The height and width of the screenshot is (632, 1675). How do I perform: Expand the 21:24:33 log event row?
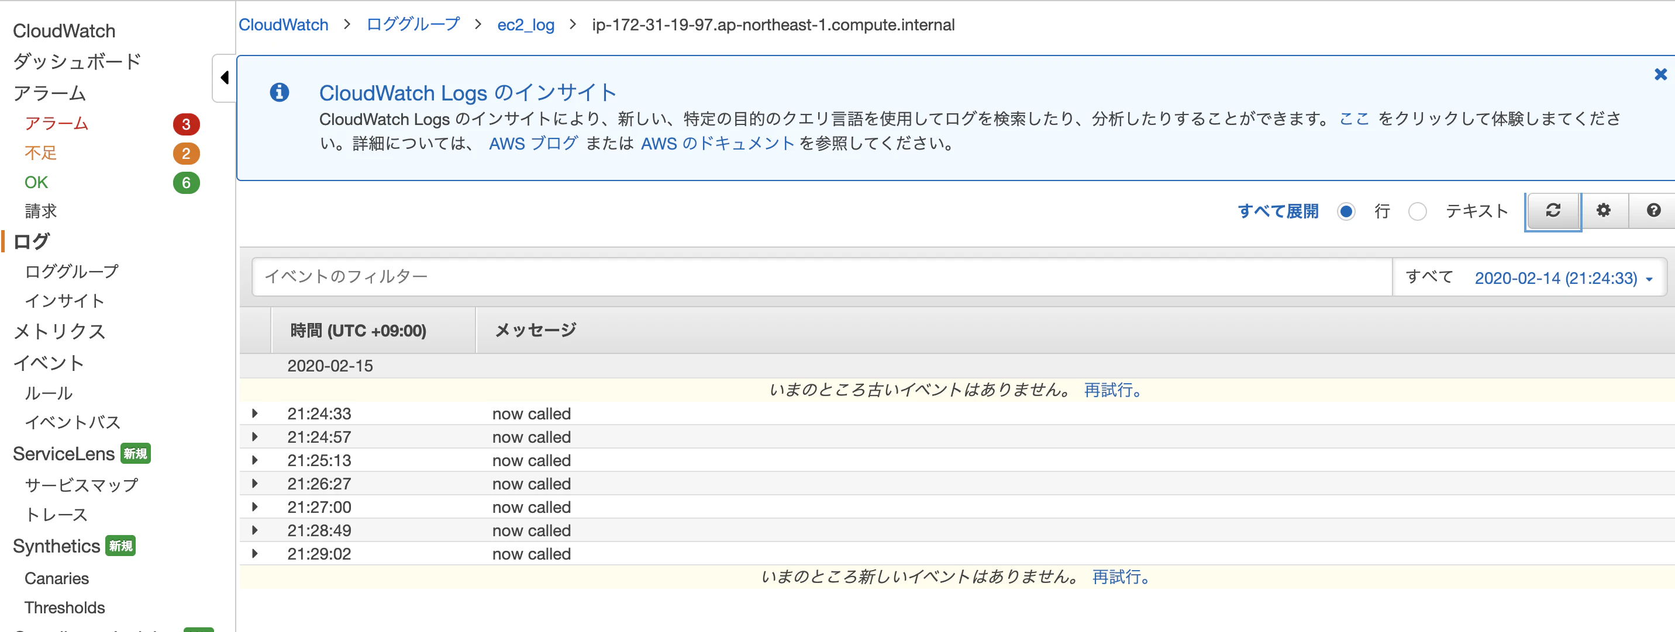255,414
